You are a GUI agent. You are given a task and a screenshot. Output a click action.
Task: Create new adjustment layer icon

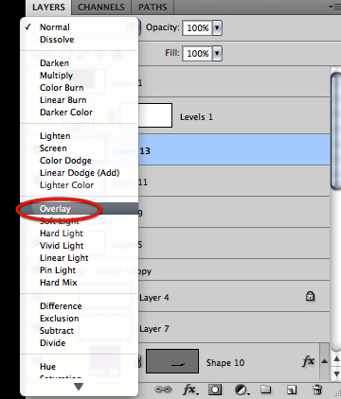pyautogui.click(x=242, y=390)
